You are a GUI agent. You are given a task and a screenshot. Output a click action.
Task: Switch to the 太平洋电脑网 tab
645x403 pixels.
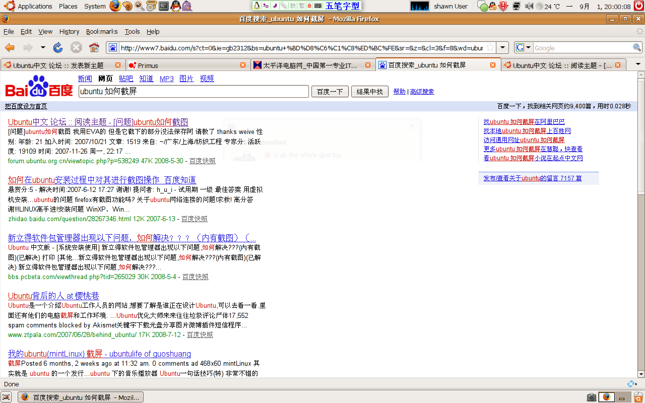312,65
